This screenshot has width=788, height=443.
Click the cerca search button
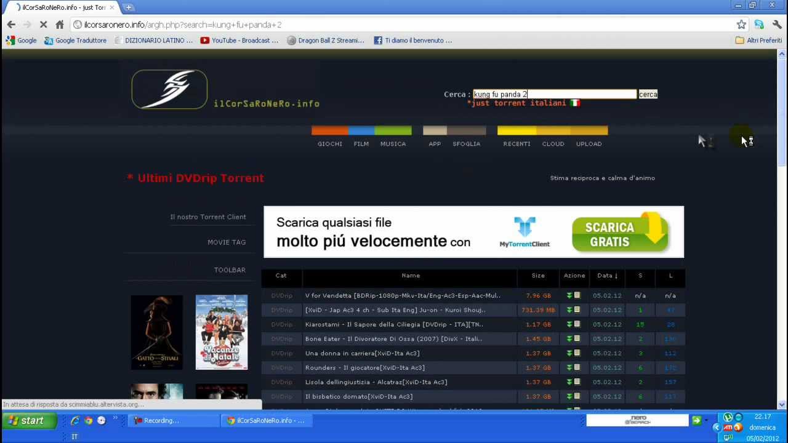(x=648, y=94)
